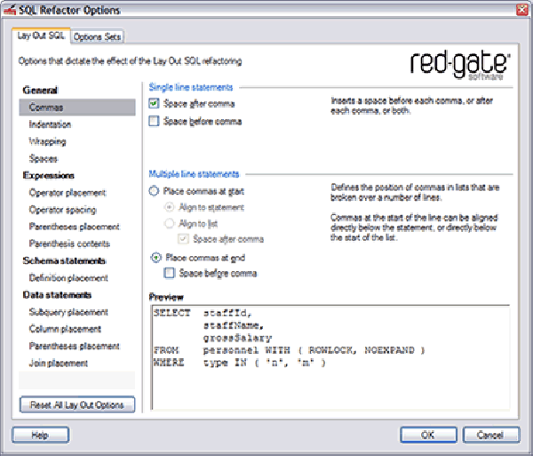Viewport: 533px width, 456px height.
Task: Select the Lay Out SQL tab
Action: click(x=40, y=36)
